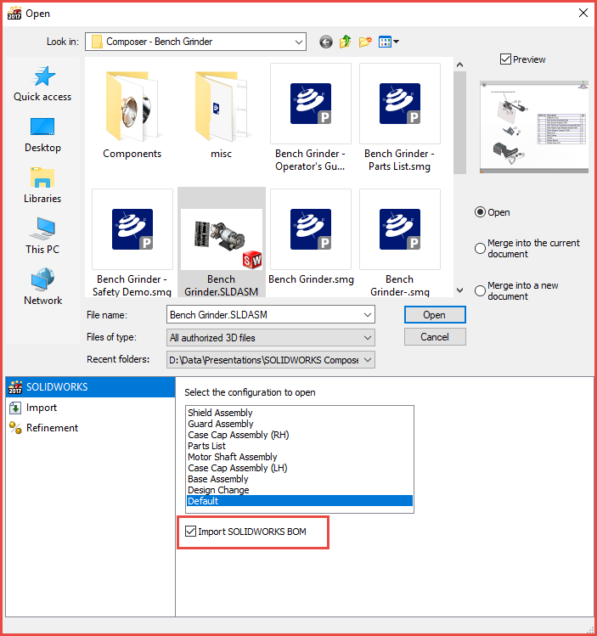Expand Files of type dropdown

click(x=368, y=337)
